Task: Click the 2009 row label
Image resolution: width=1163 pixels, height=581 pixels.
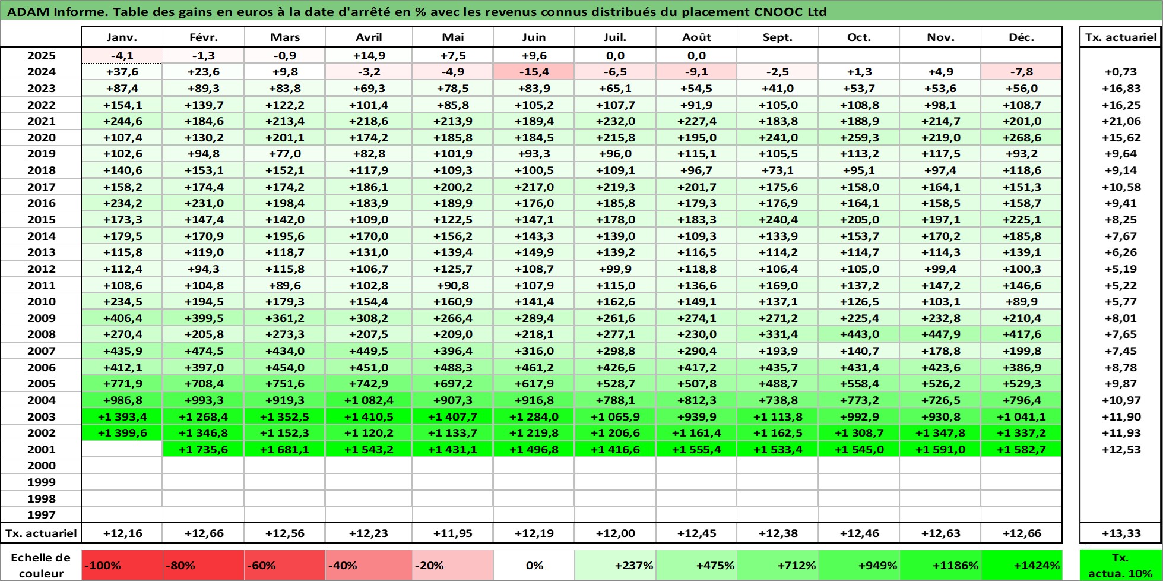Action: (41, 318)
